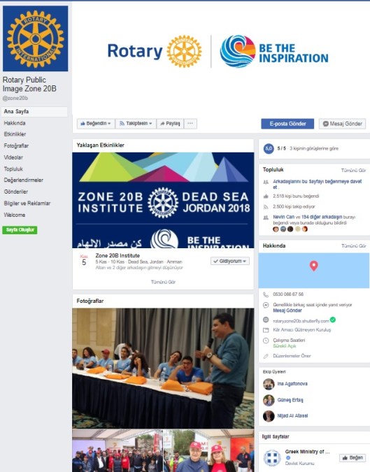Viewport: 370px width, 472px height.
Task: Open the Gidiyorum attendance dropdown
Action: (x=230, y=262)
